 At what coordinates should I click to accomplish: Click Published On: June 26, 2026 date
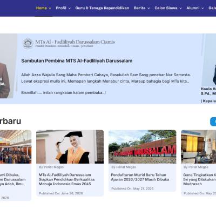(x=61, y=193)
